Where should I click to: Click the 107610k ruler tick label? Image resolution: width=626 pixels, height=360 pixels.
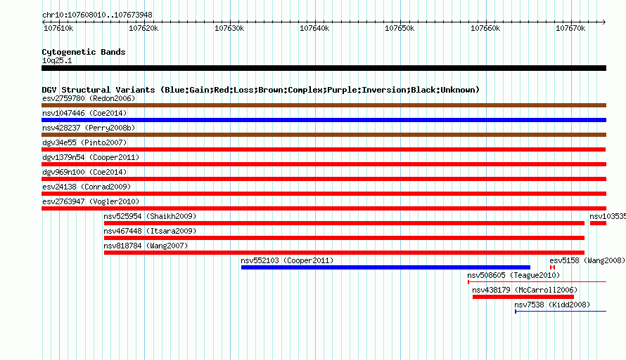click(58, 28)
